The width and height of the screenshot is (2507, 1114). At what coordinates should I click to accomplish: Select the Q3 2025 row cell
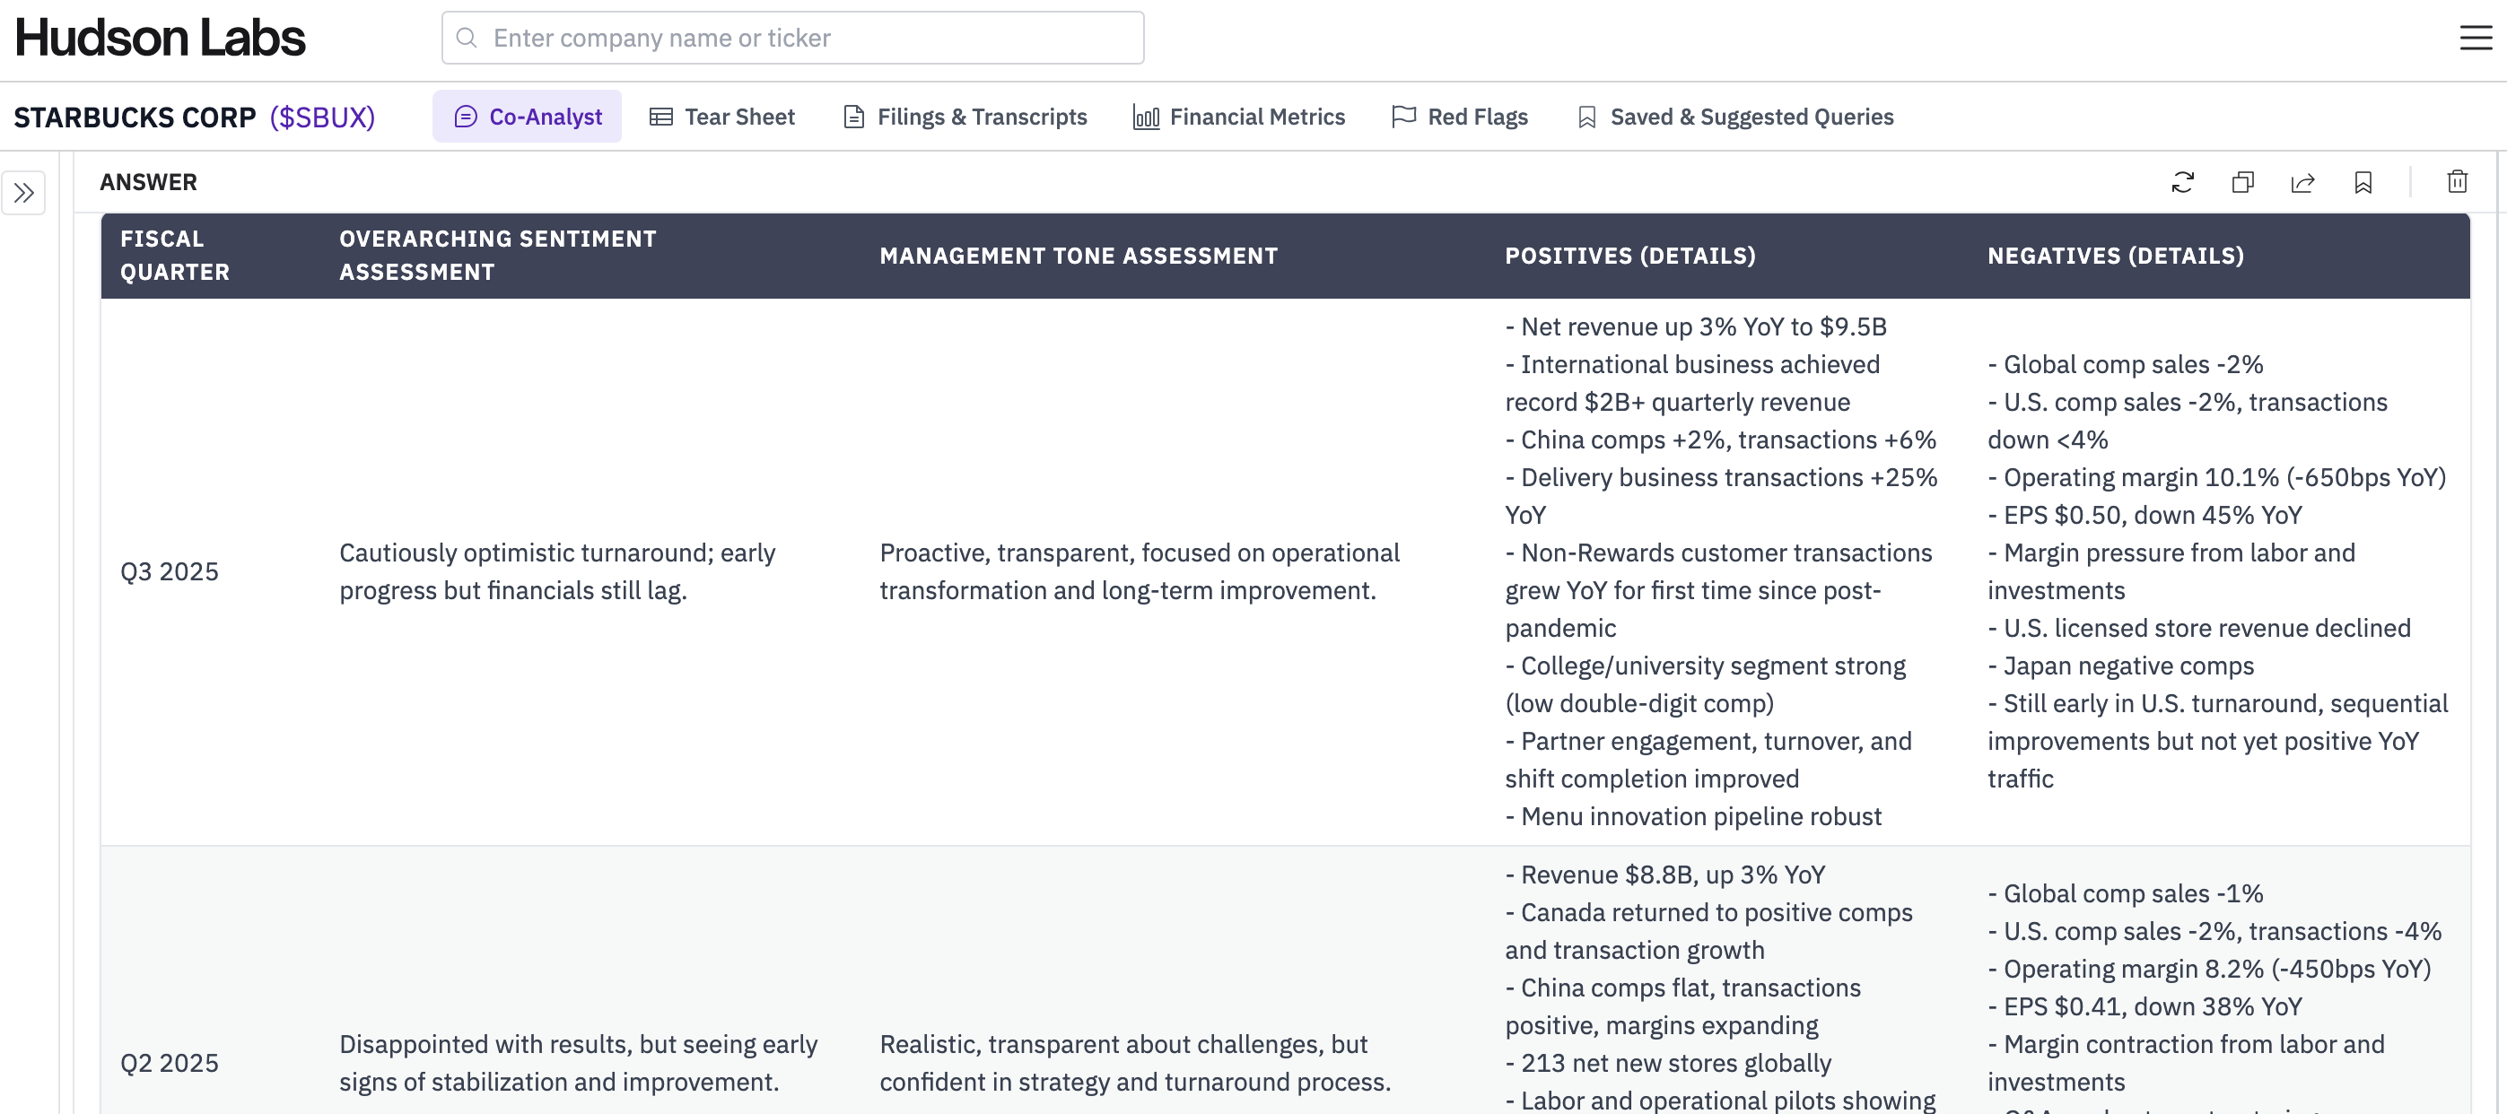pyautogui.click(x=170, y=571)
